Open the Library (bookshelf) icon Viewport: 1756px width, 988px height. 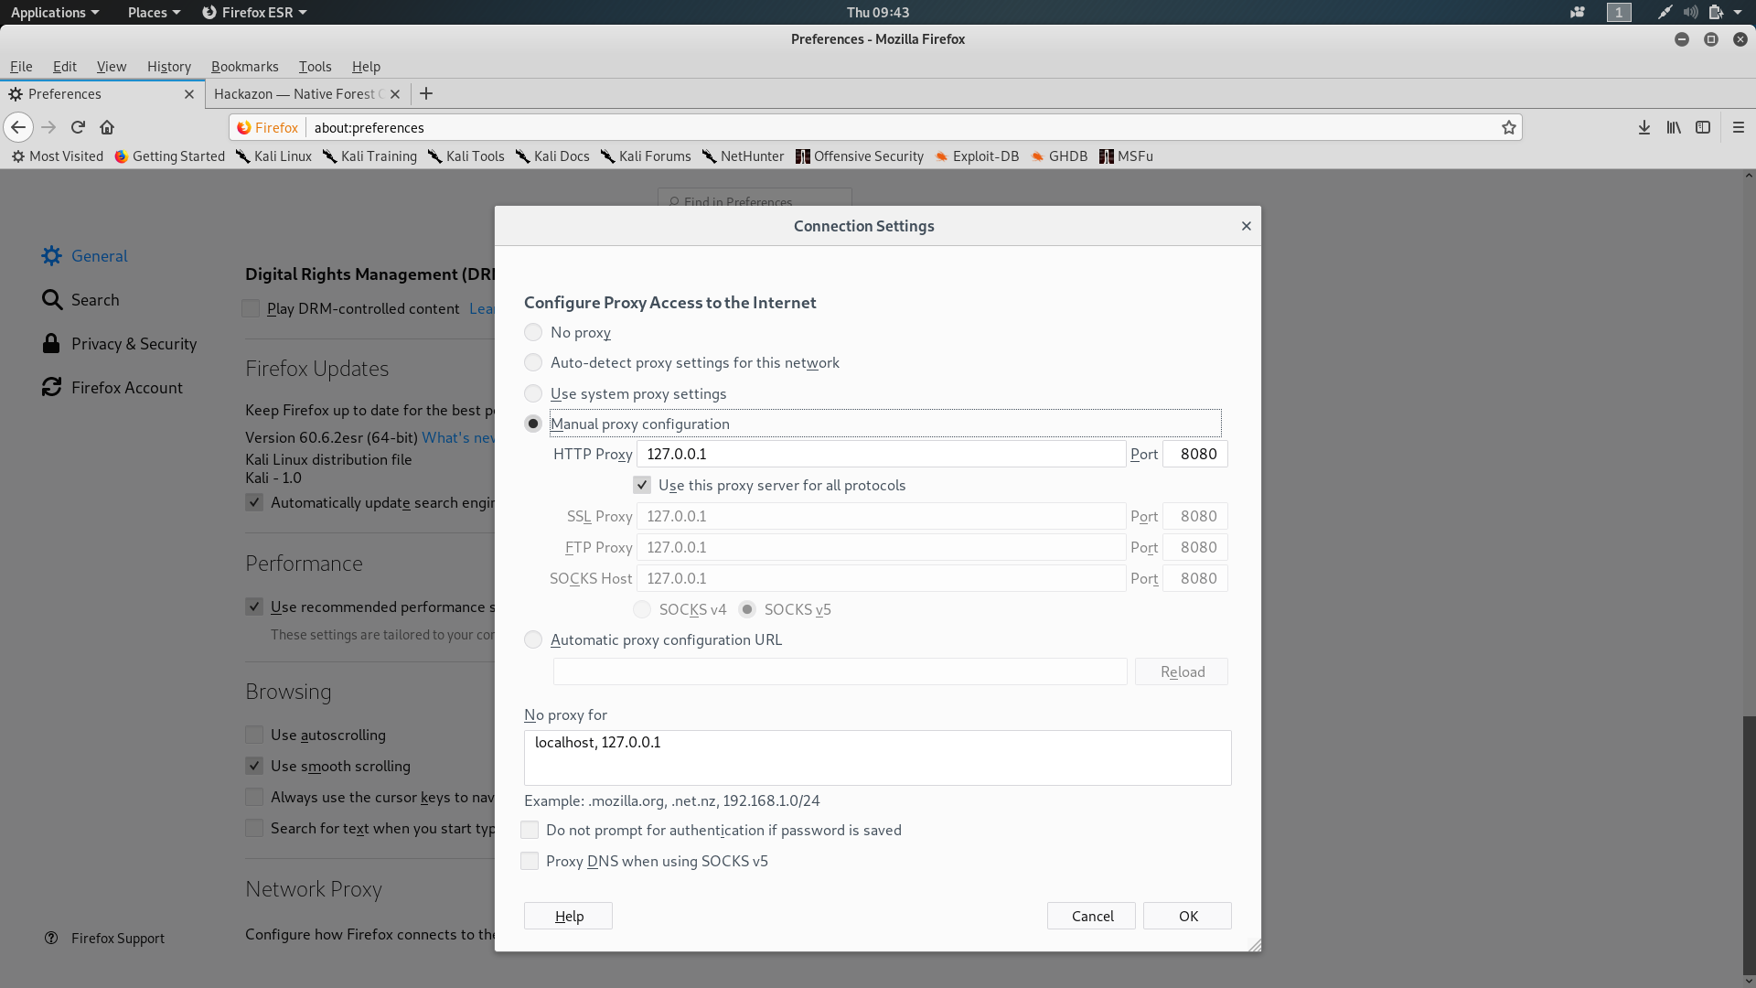point(1674,127)
